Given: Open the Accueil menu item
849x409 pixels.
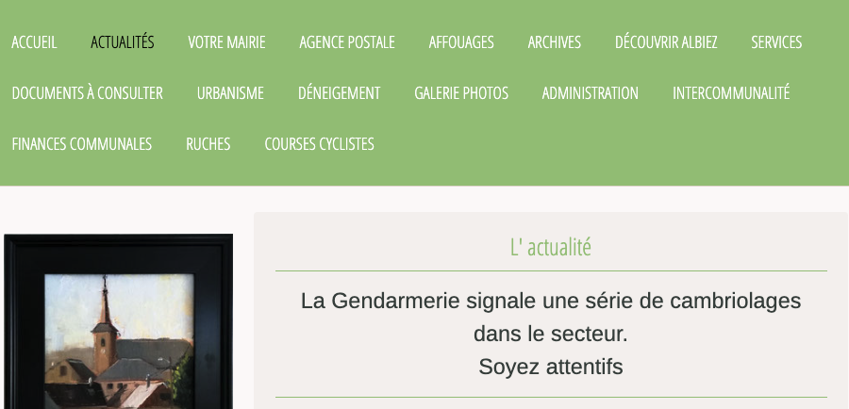Looking at the screenshot, I should [x=34, y=42].
